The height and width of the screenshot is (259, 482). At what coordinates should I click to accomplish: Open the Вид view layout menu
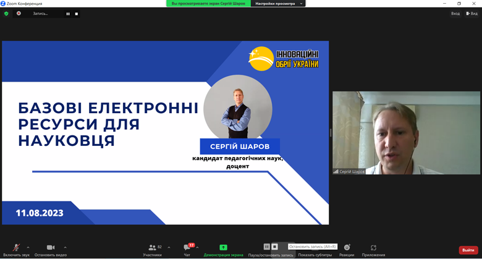click(471, 13)
